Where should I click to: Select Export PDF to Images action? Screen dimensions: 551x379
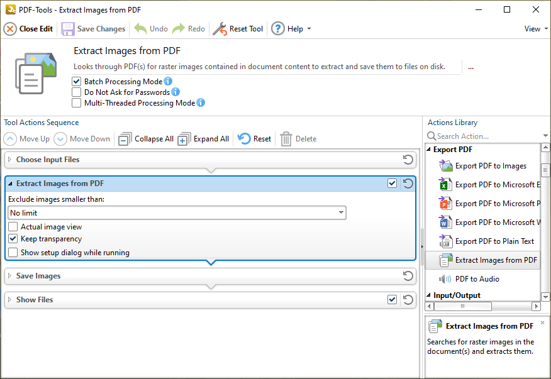point(491,166)
